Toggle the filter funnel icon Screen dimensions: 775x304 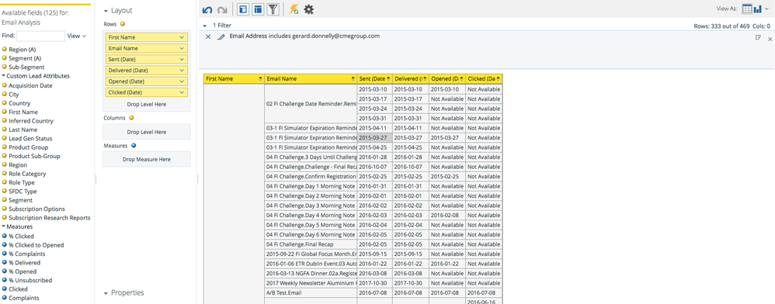point(273,9)
